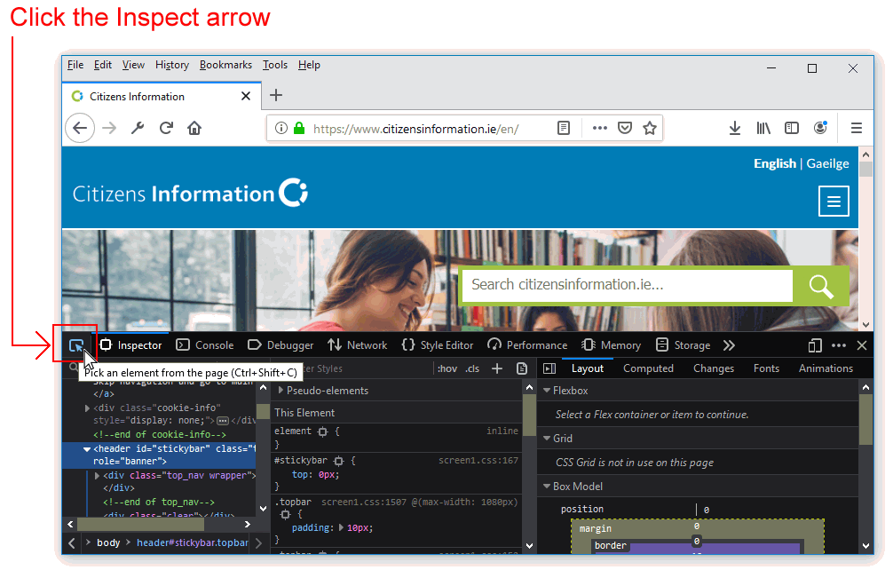
Task: Collapse the Flexbox section
Action: pyautogui.click(x=546, y=391)
